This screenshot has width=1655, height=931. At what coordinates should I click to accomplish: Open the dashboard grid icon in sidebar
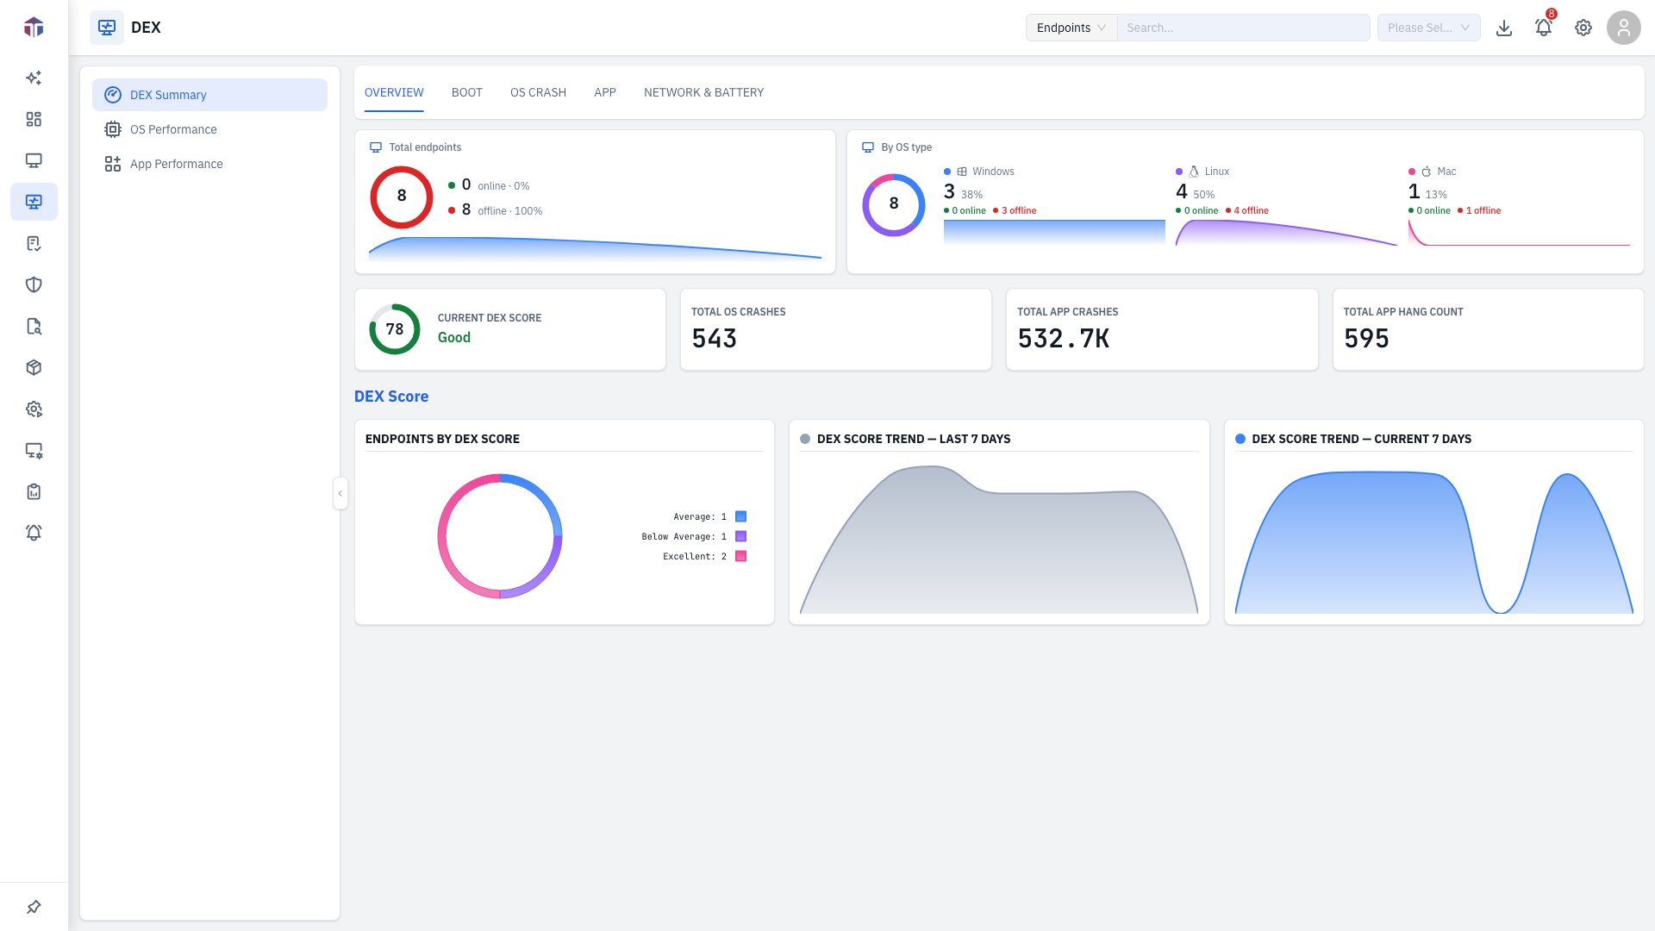(x=34, y=119)
